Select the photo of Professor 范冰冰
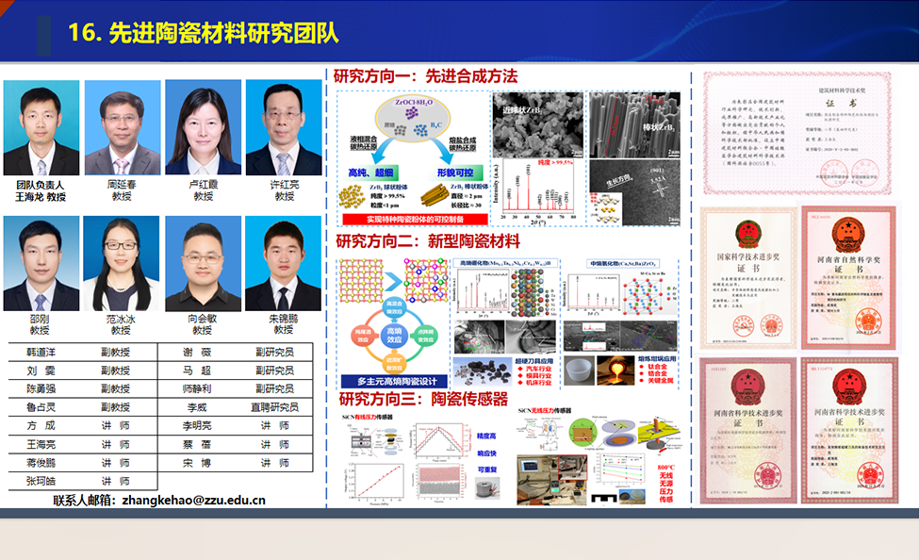The image size is (919, 560). coord(122,263)
